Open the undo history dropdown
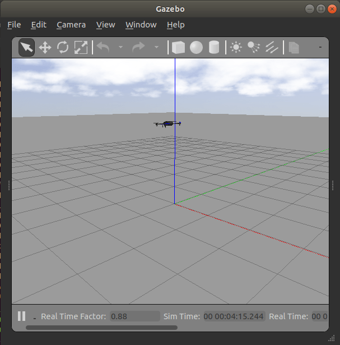This screenshot has width=340, height=345. point(120,47)
